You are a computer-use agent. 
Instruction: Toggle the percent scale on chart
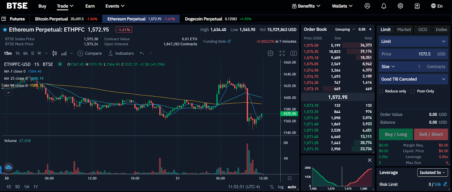point(272,187)
